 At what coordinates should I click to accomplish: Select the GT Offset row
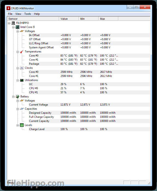[x=89, y=39]
